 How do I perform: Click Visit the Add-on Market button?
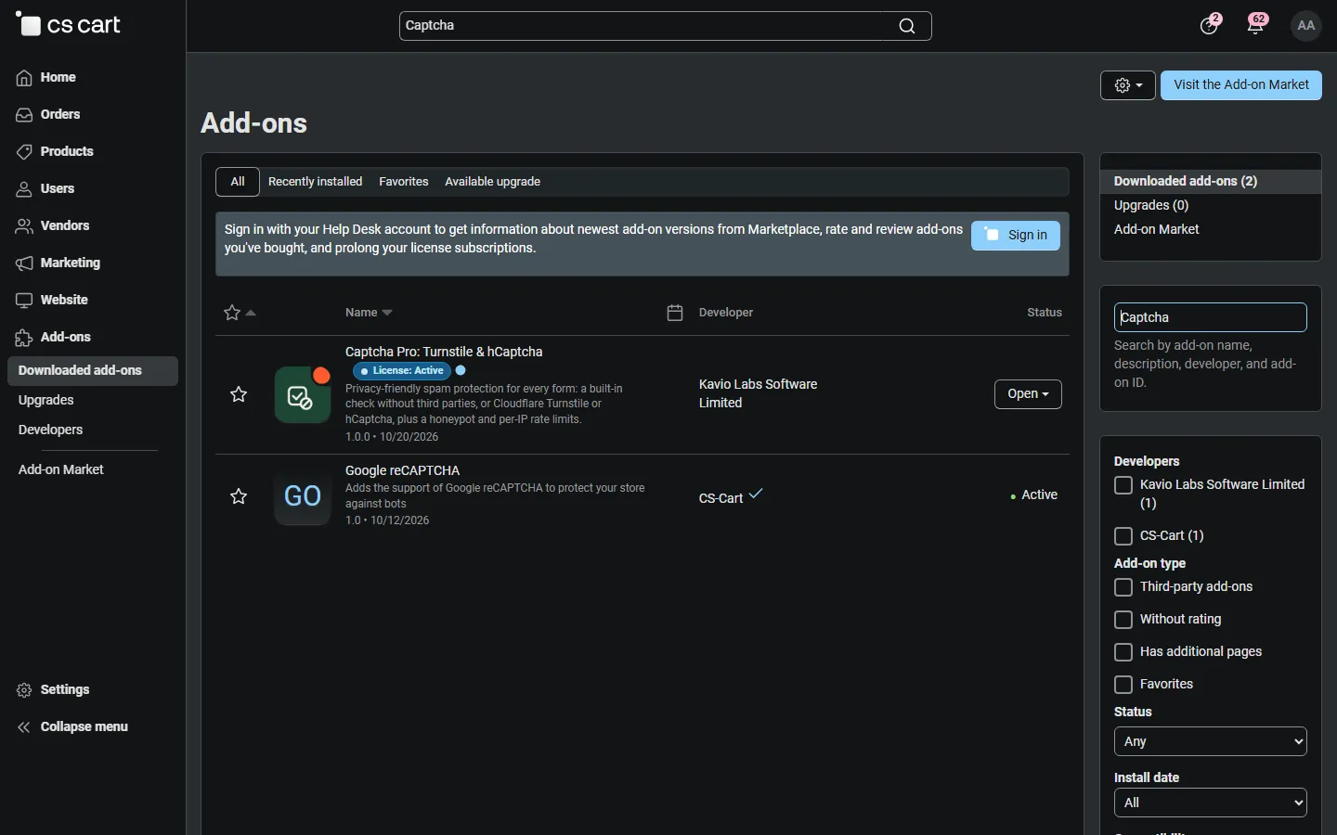1241,85
